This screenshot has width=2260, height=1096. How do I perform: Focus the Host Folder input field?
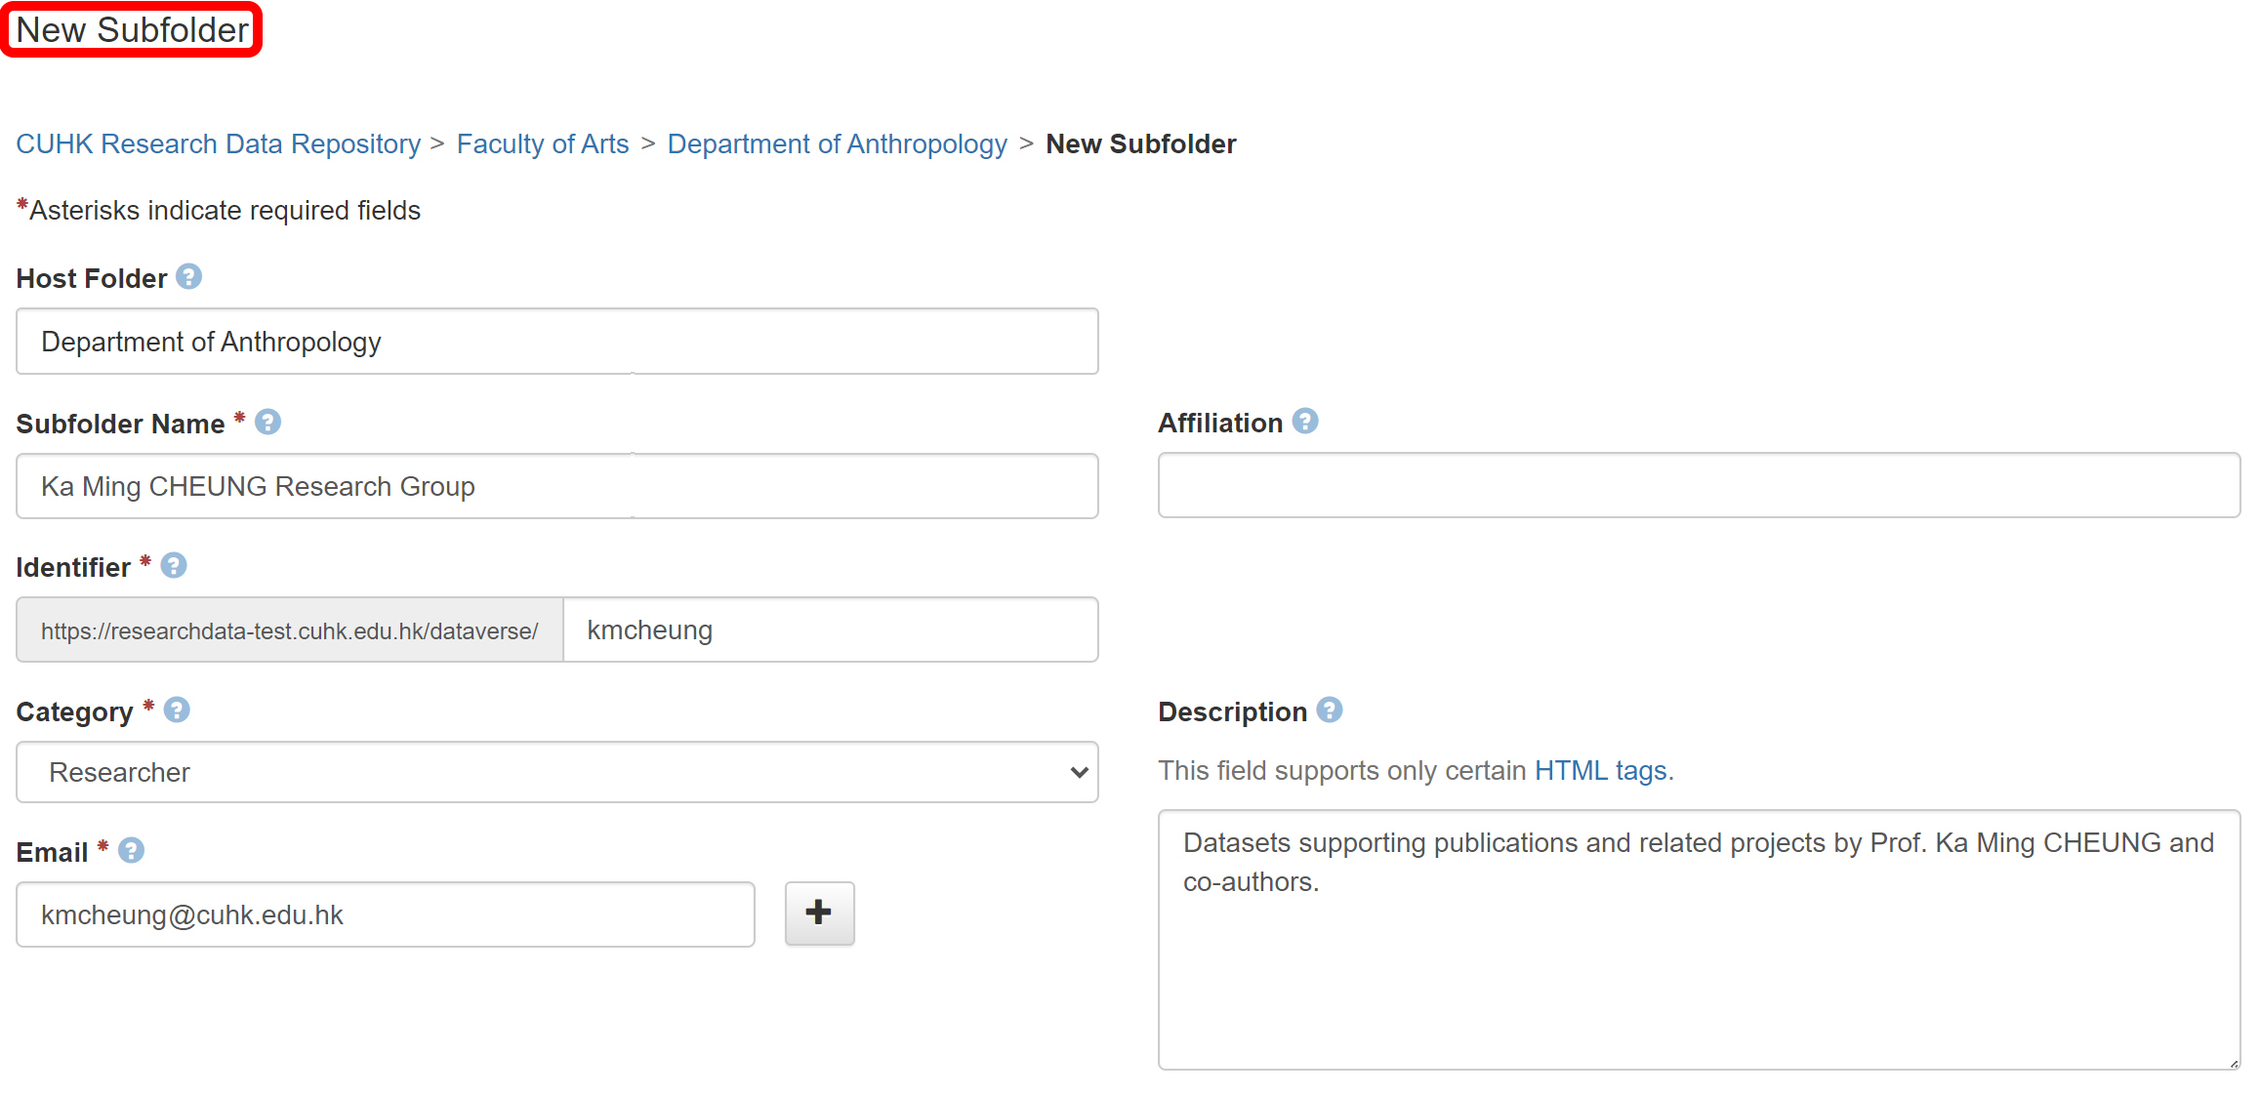(x=557, y=342)
